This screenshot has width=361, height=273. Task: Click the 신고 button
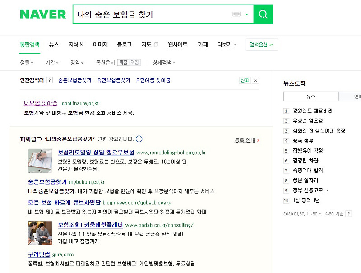pyautogui.click(x=245, y=80)
